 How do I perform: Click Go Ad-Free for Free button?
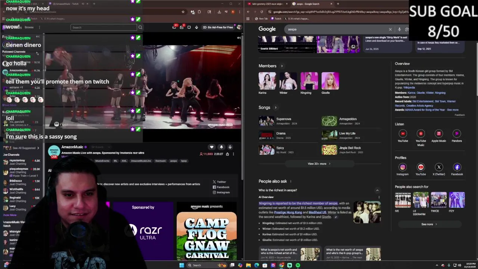[218, 27]
